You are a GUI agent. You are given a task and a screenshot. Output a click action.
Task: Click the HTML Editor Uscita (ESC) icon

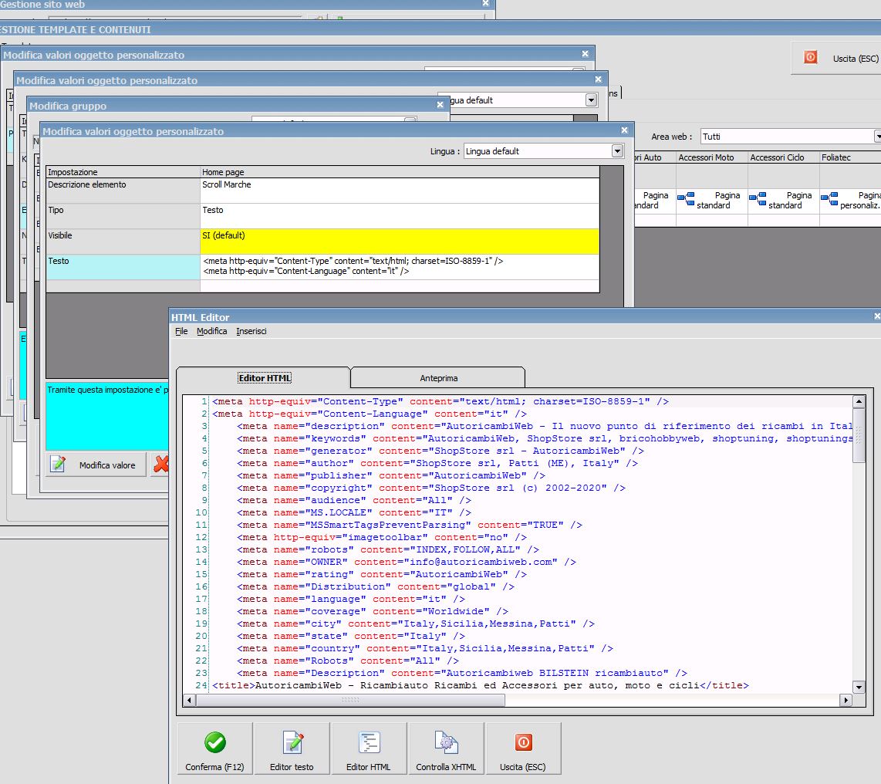523,742
